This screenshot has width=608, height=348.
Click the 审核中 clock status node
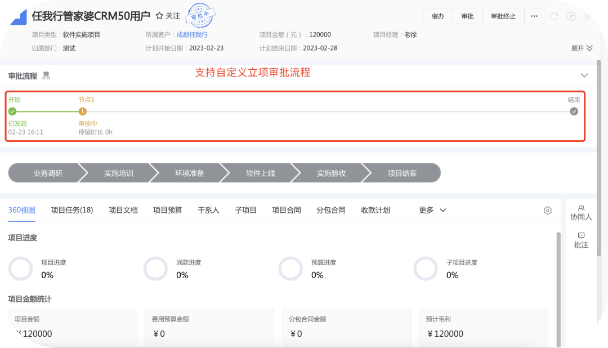(x=83, y=111)
